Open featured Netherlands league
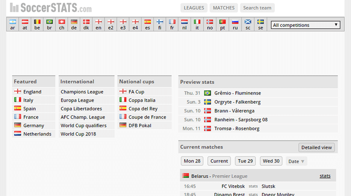This screenshot has height=196, width=351. click(37, 134)
